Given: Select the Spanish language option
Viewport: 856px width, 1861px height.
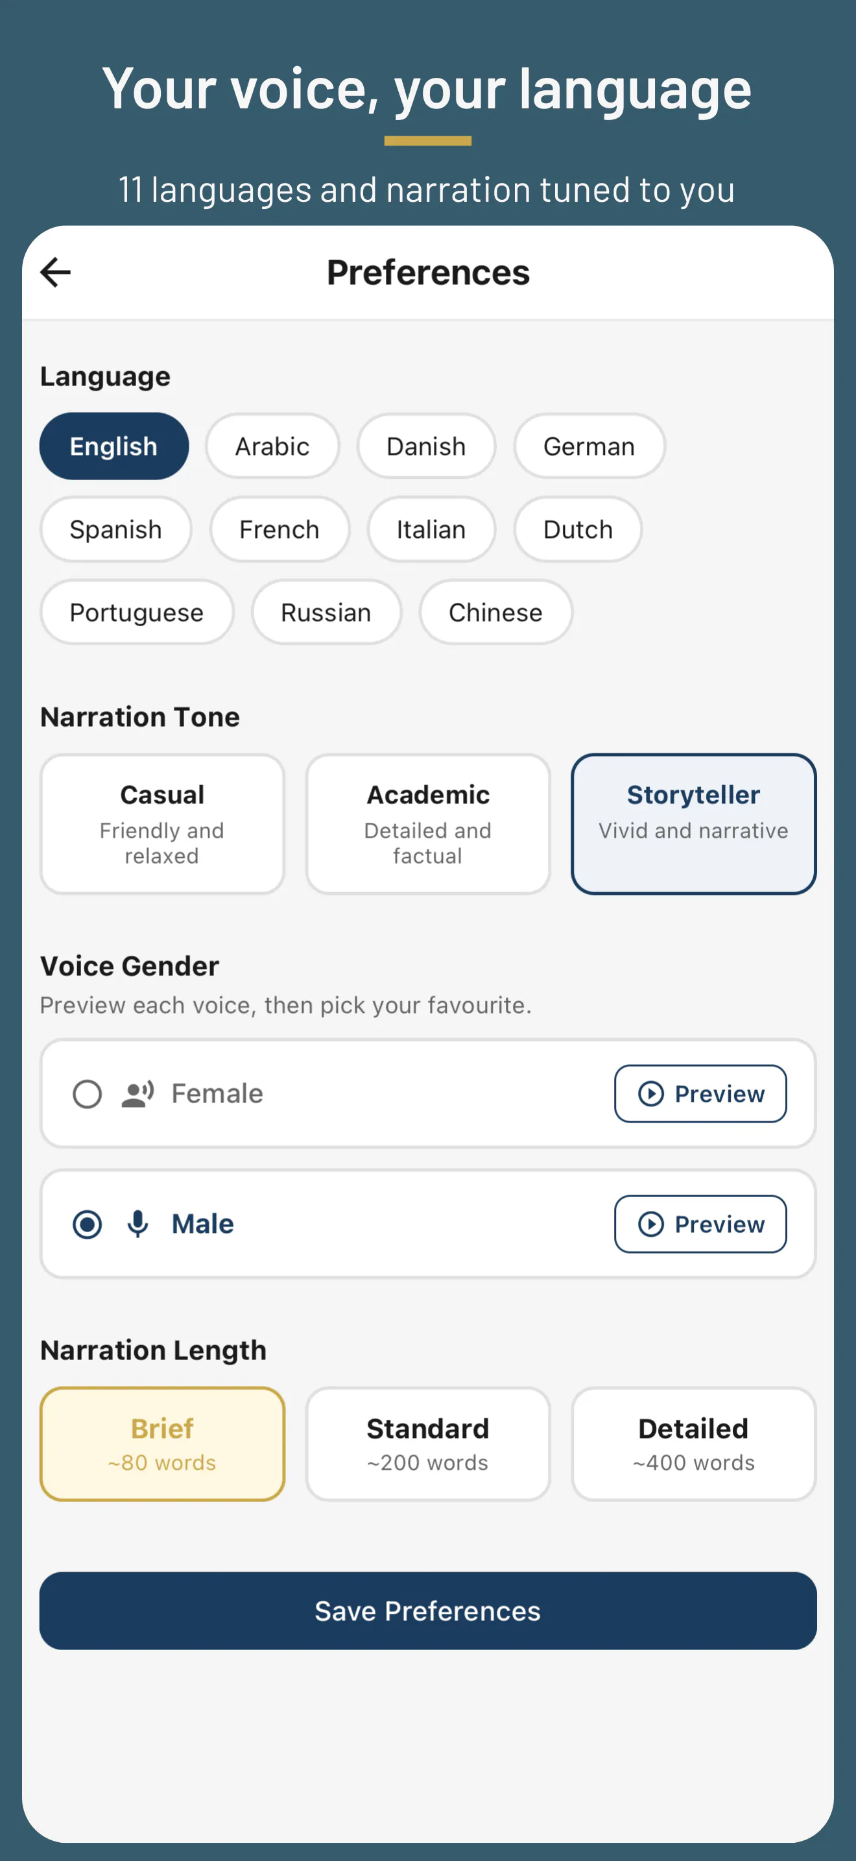Looking at the screenshot, I should pyautogui.click(x=115, y=529).
